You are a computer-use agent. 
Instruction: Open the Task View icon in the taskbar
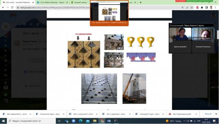click(x=59, y=121)
